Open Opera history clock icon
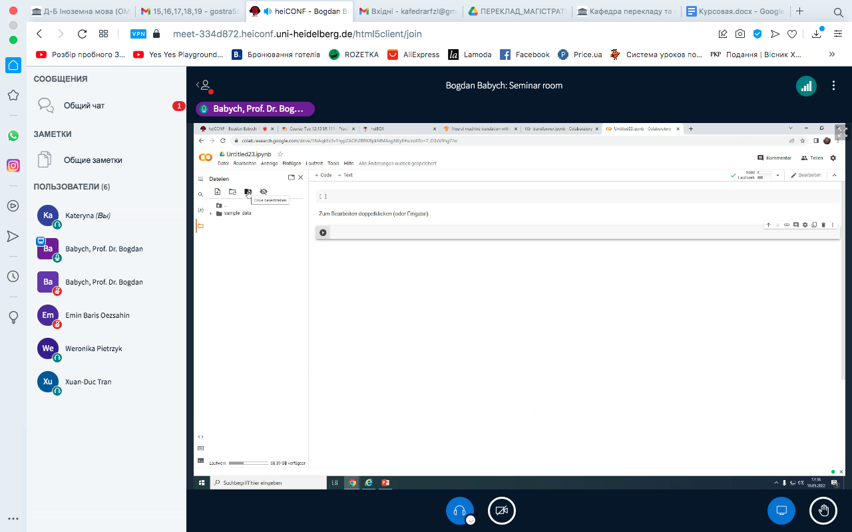 [13, 276]
